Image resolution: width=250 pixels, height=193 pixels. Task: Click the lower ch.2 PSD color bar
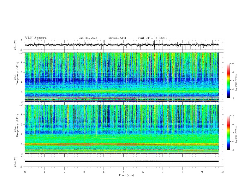228,133
